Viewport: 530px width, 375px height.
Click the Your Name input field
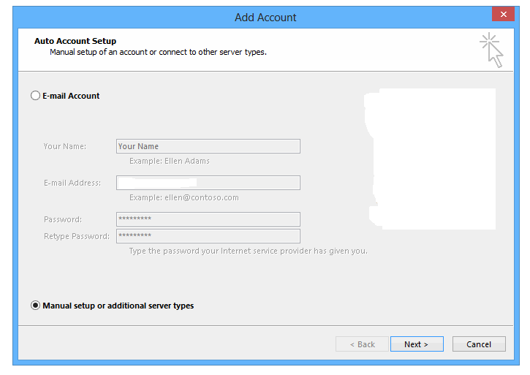click(x=208, y=146)
